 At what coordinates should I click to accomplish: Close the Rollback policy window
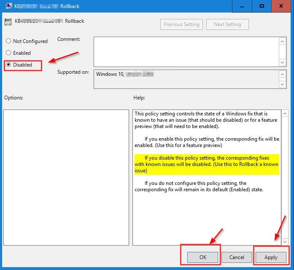(x=281, y=6)
